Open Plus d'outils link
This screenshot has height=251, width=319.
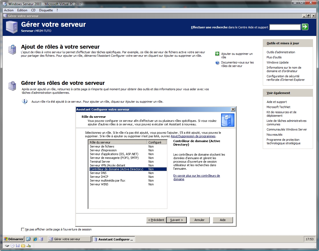(274, 57)
